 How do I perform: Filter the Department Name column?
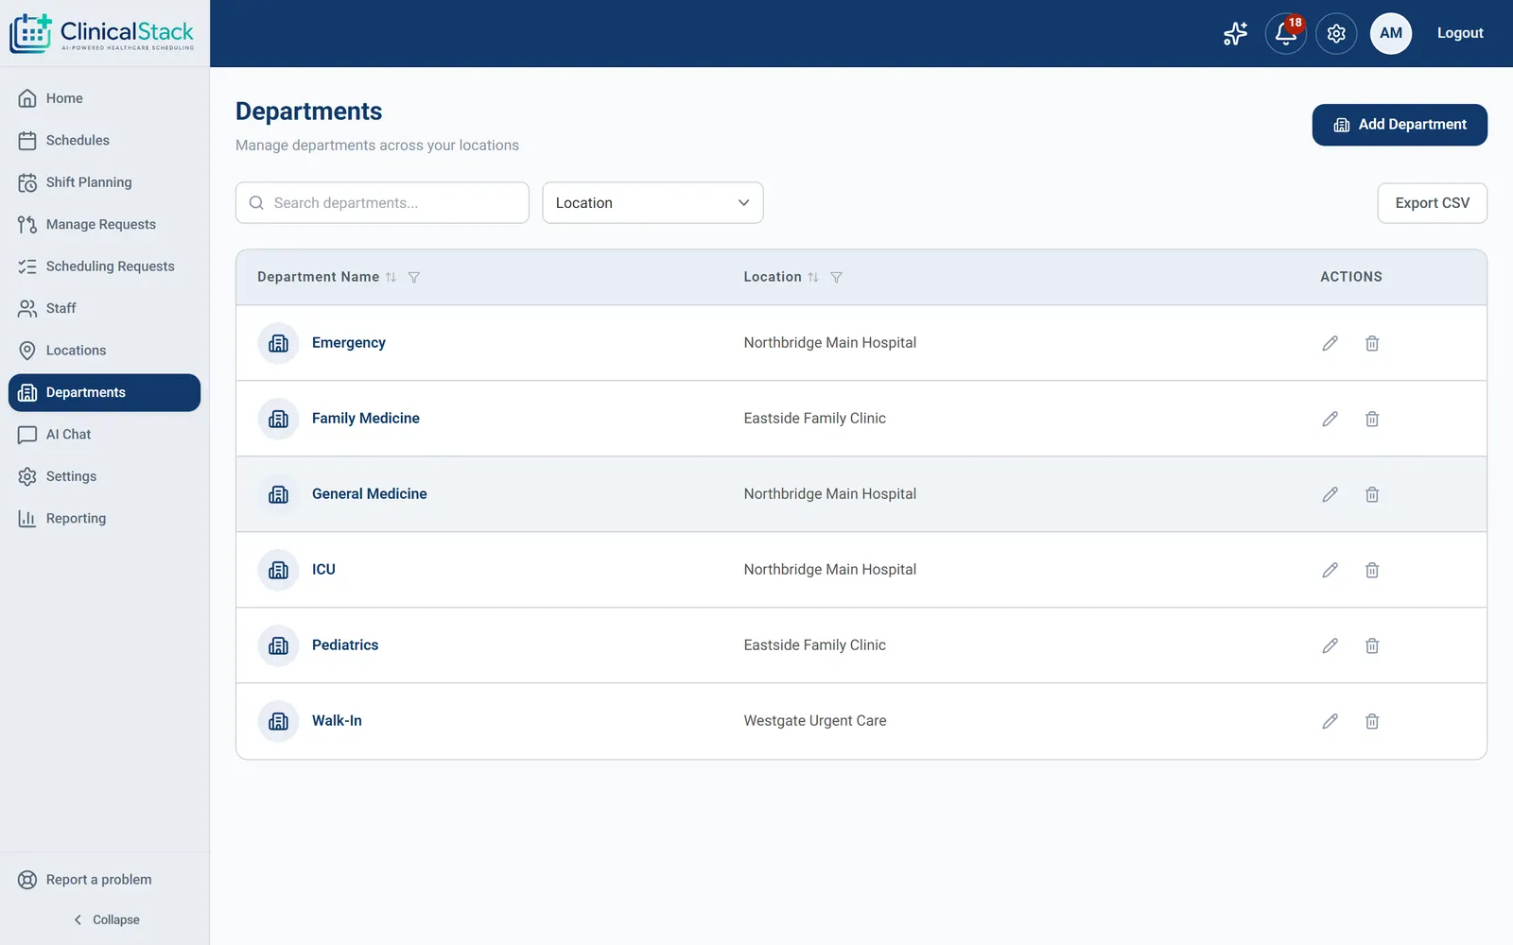point(414,277)
